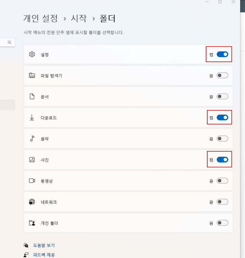Click the search magnifier field
The image size is (245, 258).
coord(7,42)
